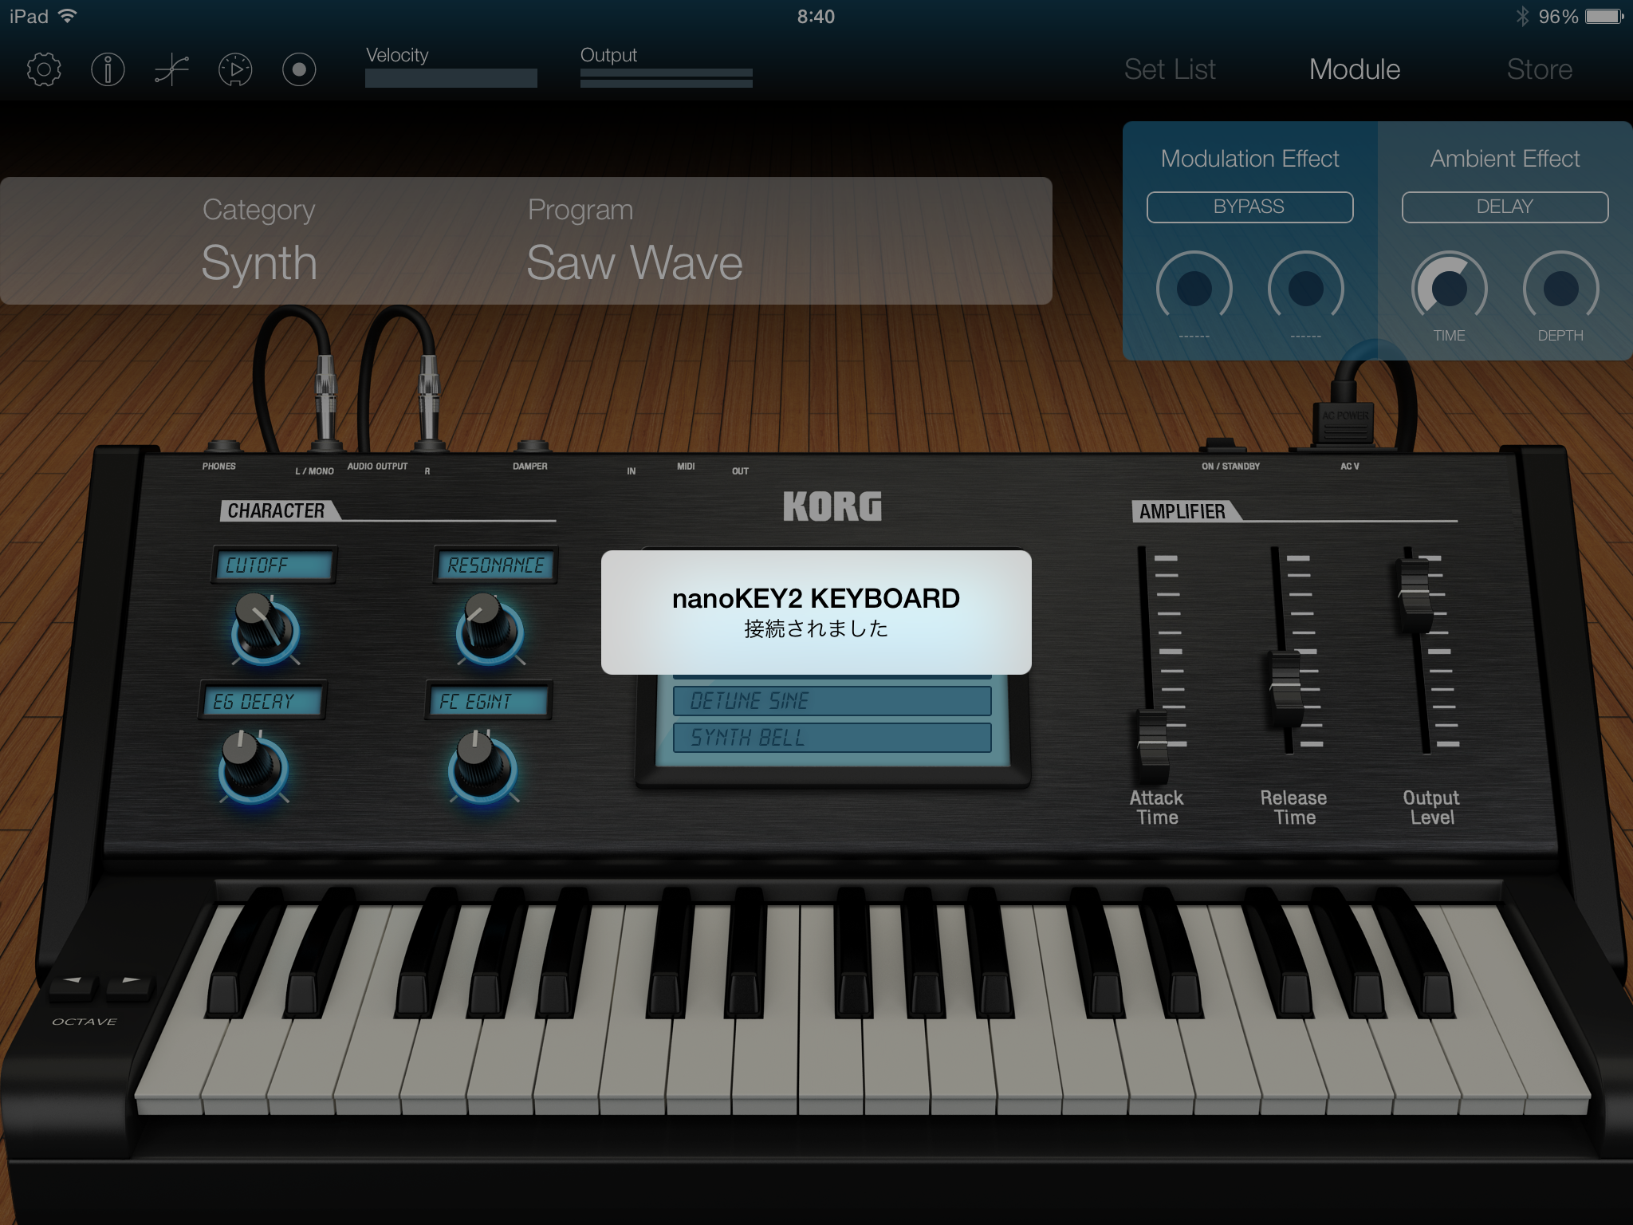Screen dimensions: 1633x1225
Task: Tap the battery indicator
Action: (x=1604, y=17)
